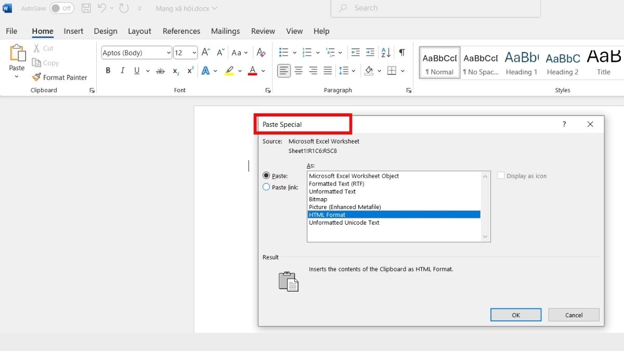Viewport: 624px width, 351px height.
Task: Decrease font size with shrink icon
Action: (x=220, y=53)
